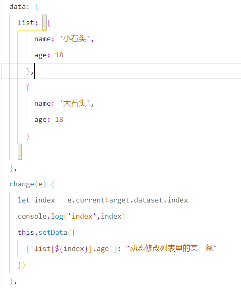Click the 'list' property name

(26, 23)
